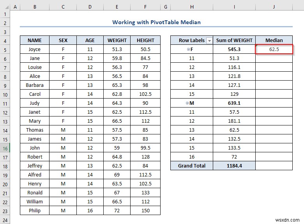Screen dimensions: 304x224
Task: Click the 545.3 subtotal for F
Action: (x=234, y=49)
